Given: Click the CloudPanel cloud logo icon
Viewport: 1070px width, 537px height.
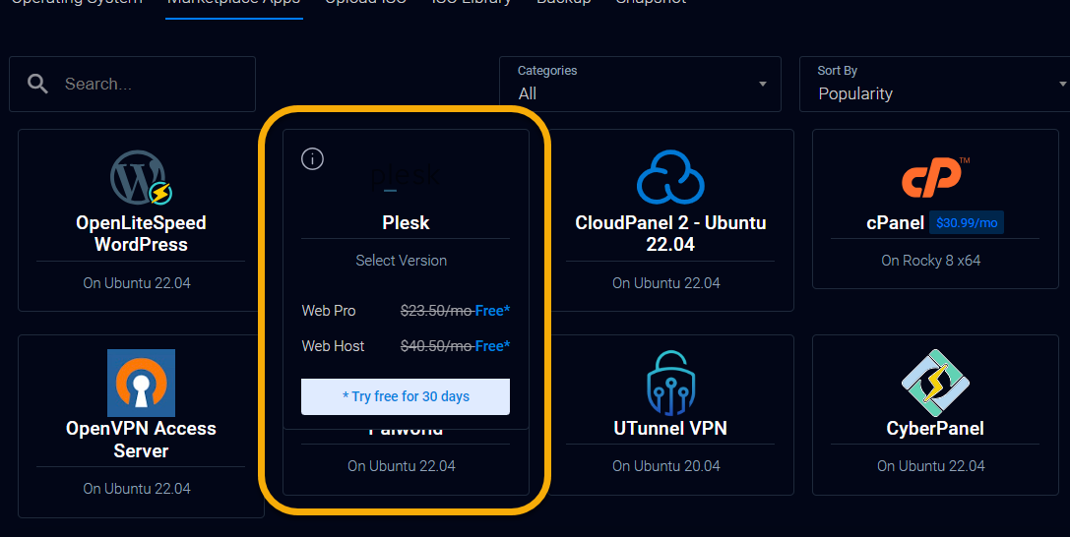Looking at the screenshot, I should click(670, 177).
